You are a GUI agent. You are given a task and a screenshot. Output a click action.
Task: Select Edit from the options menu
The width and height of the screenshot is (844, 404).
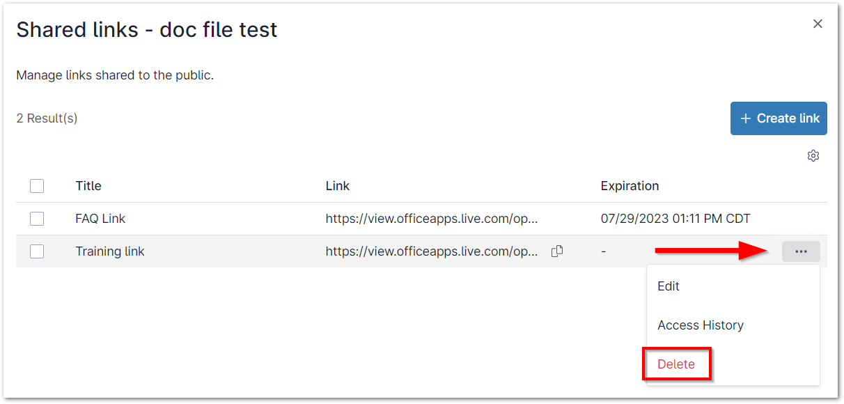pyautogui.click(x=668, y=286)
